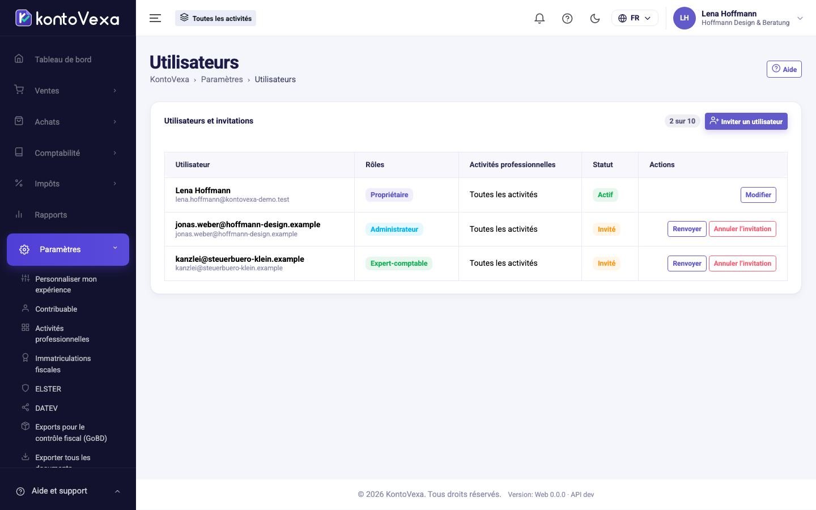The image size is (816, 510).
Task: Expand the Ventes submenu chevron
Action: [x=115, y=91]
